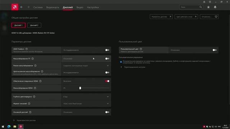Open favorites star icon
The height and width of the screenshot is (129, 230).
coord(208,7)
